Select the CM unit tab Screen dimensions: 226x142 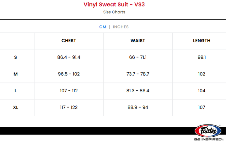coord(103,27)
